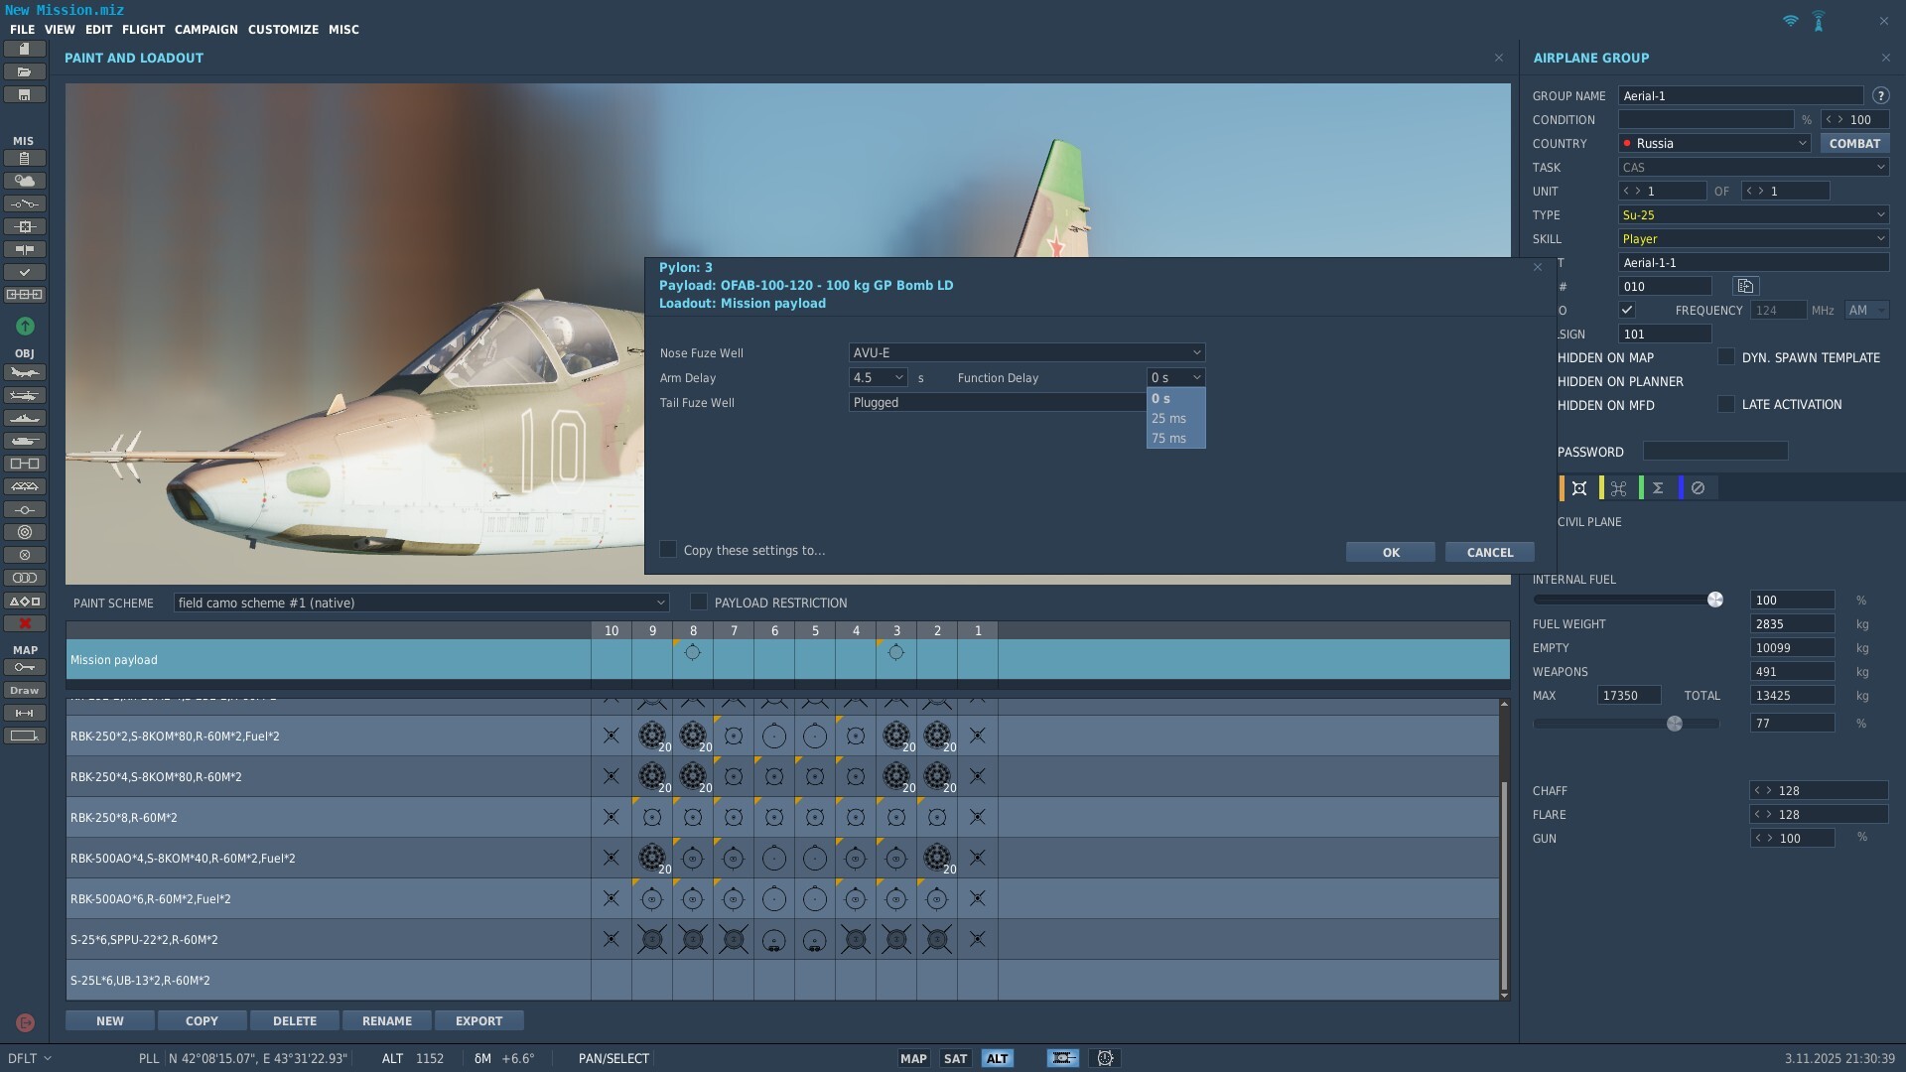This screenshot has width=1906, height=1072.
Task: Click the red X delete object icon
Action: click(x=25, y=623)
